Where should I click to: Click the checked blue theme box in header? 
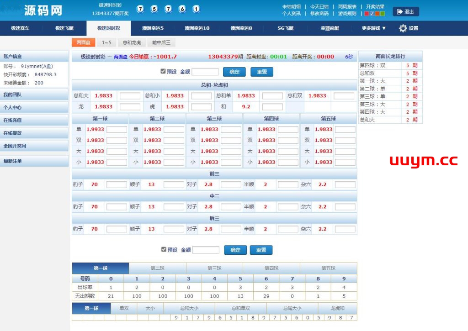pyautogui.click(x=372, y=13)
